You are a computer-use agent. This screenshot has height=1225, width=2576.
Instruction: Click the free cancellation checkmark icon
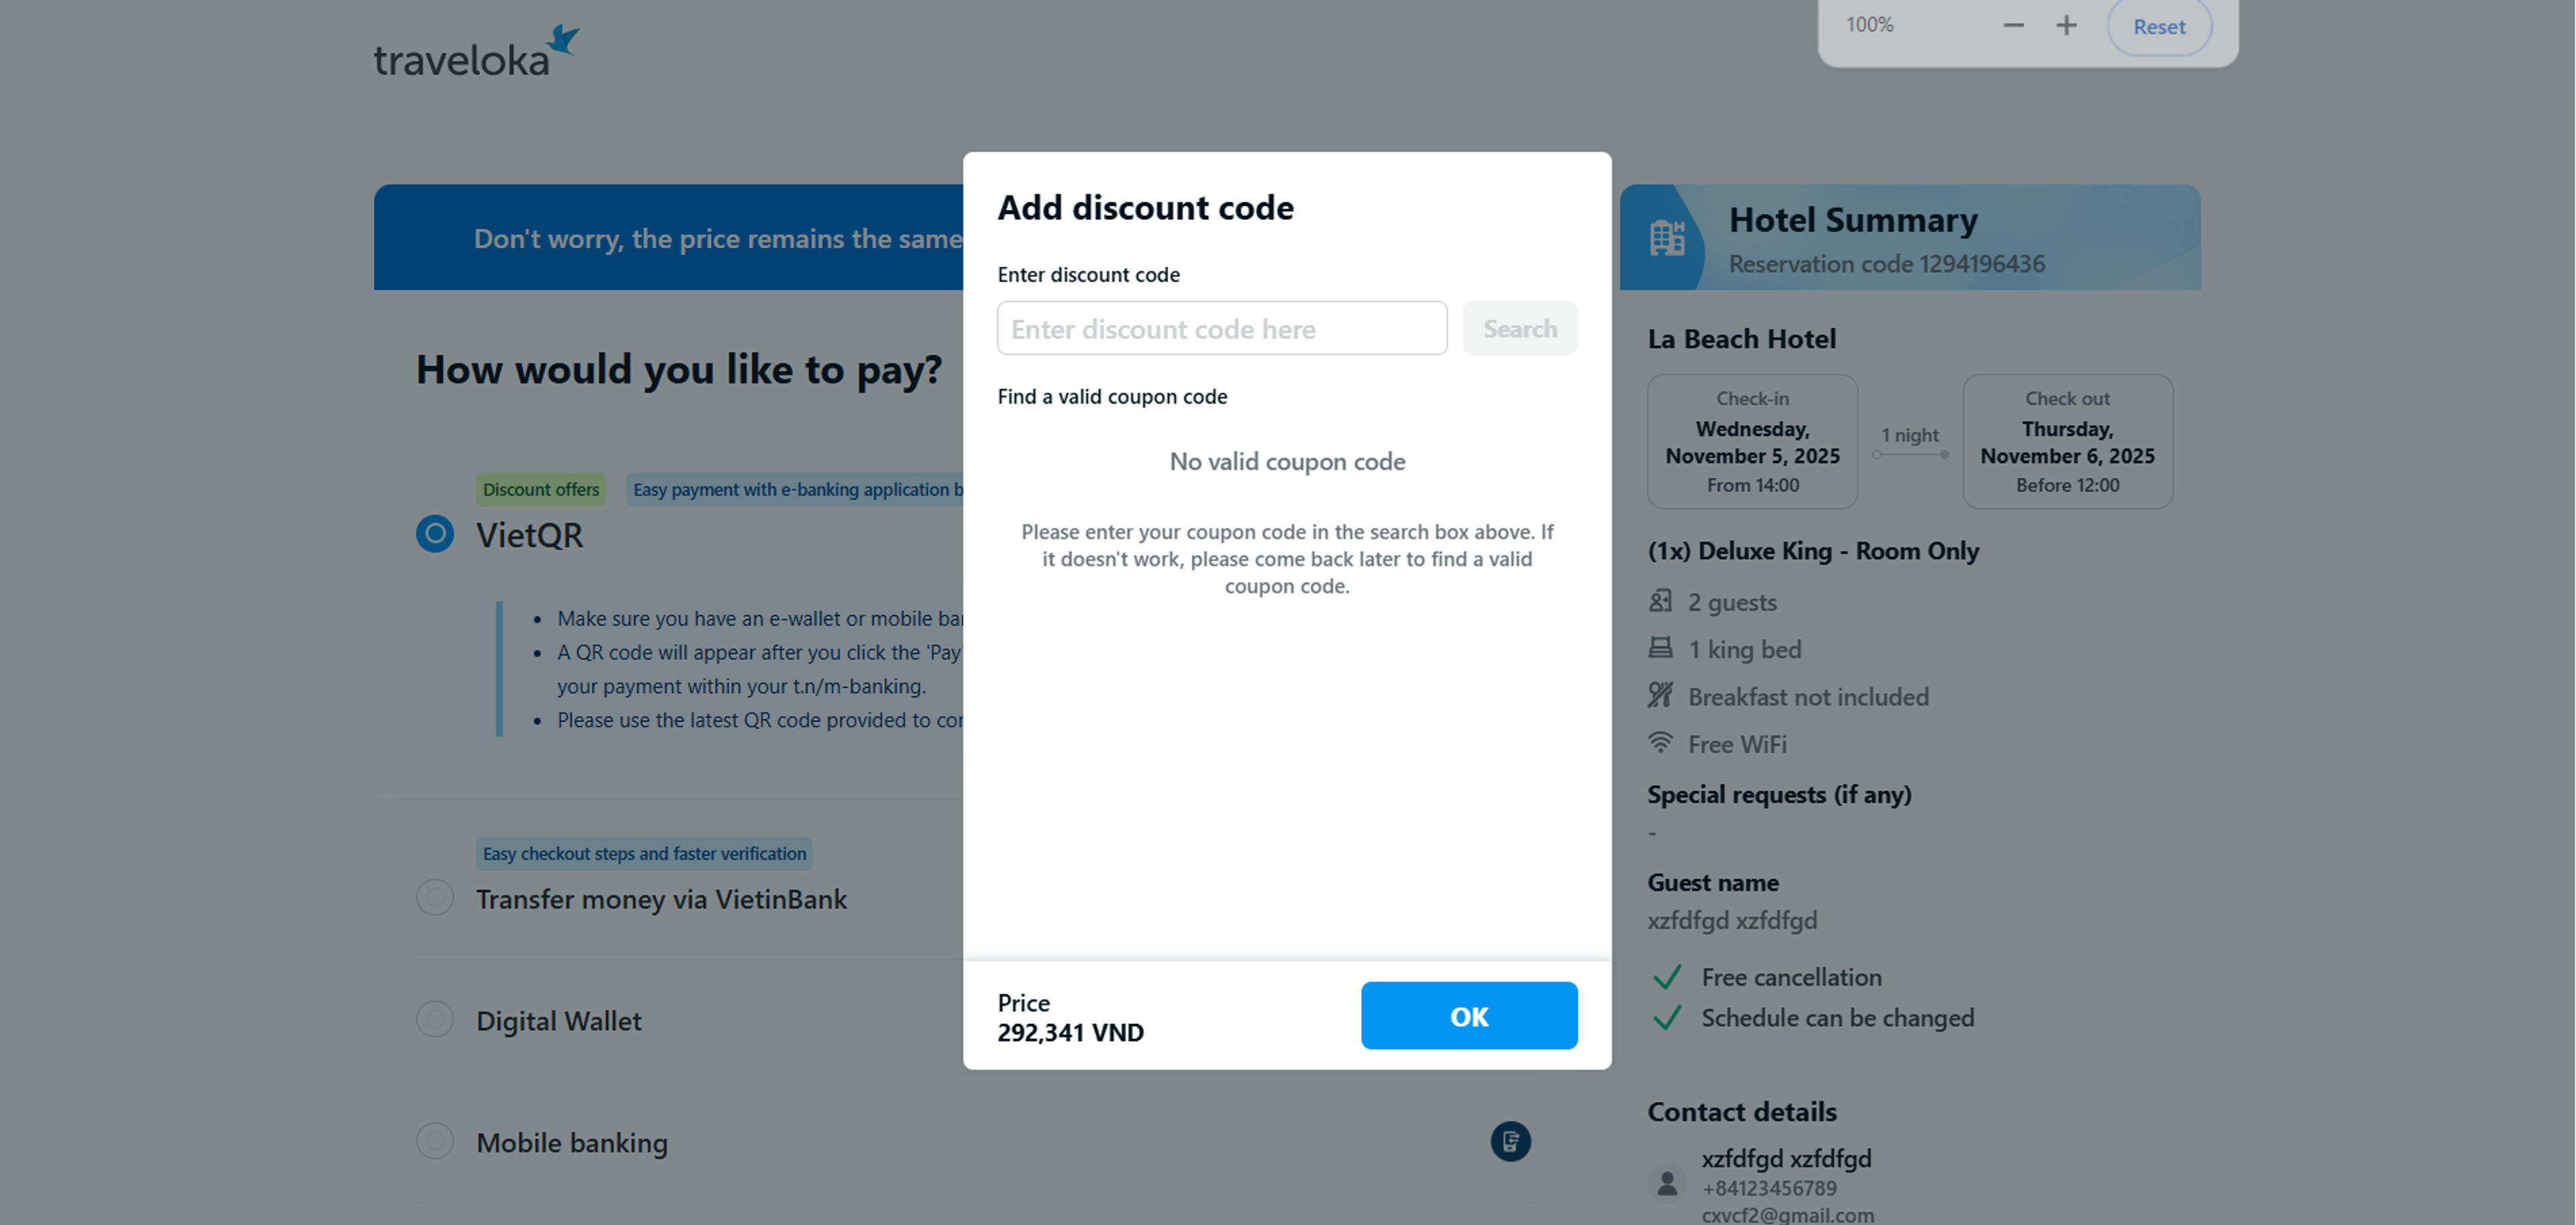click(1667, 977)
